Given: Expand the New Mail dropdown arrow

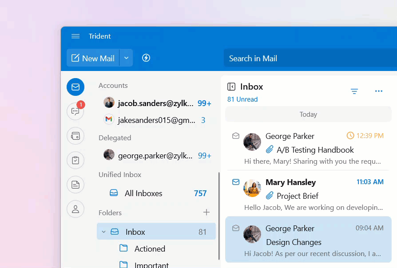Looking at the screenshot, I should click(x=126, y=58).
